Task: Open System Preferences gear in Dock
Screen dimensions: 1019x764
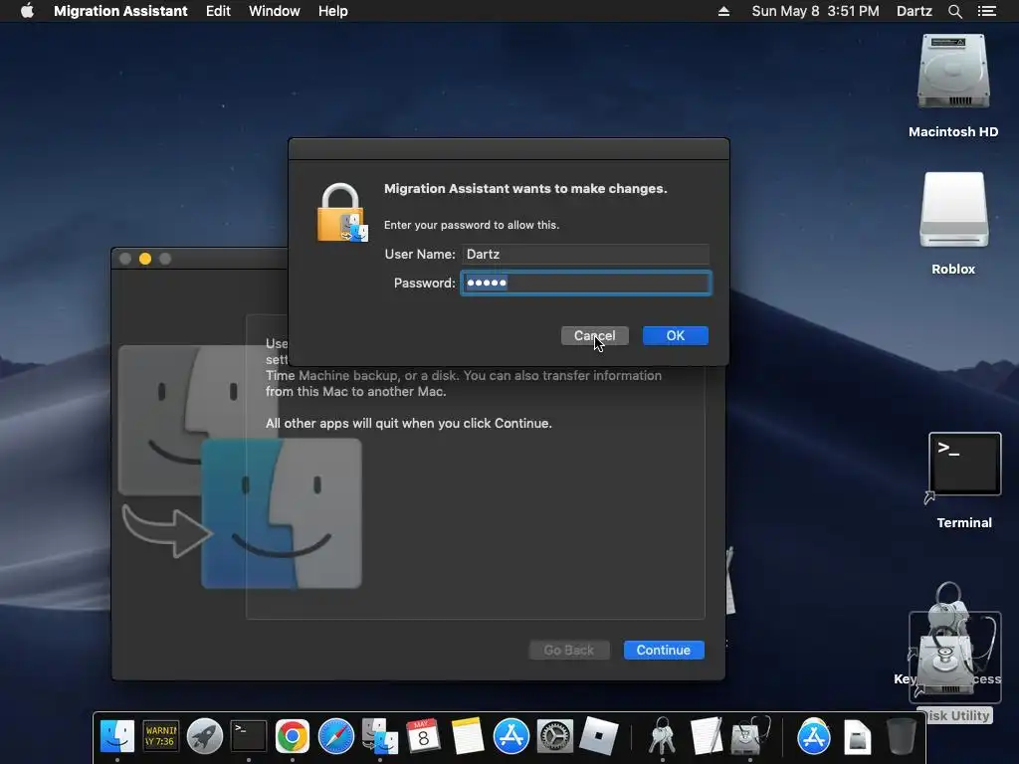Action: [x=554, y=736]
